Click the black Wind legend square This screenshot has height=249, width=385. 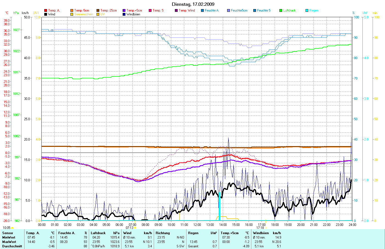46,14
